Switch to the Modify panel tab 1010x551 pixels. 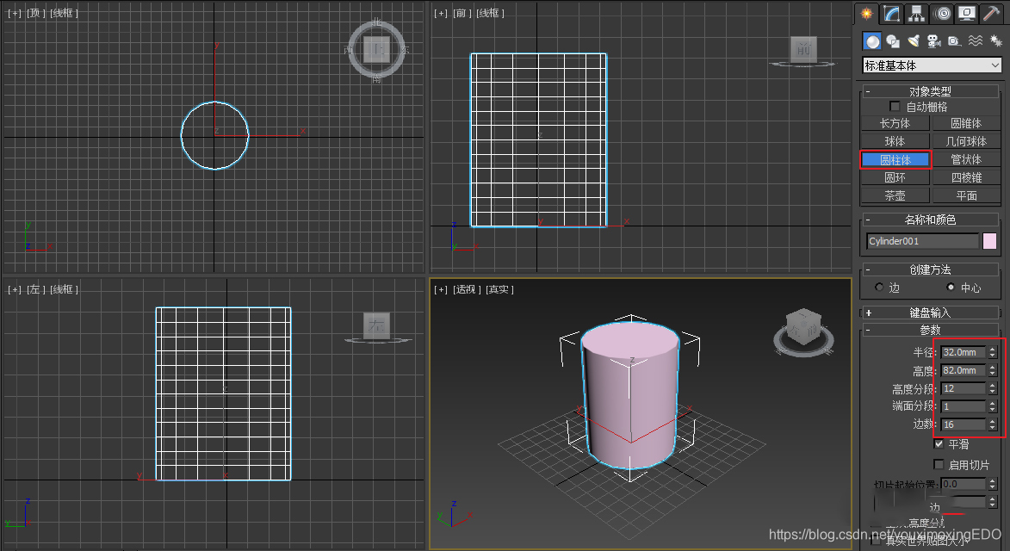pos(891,14)
